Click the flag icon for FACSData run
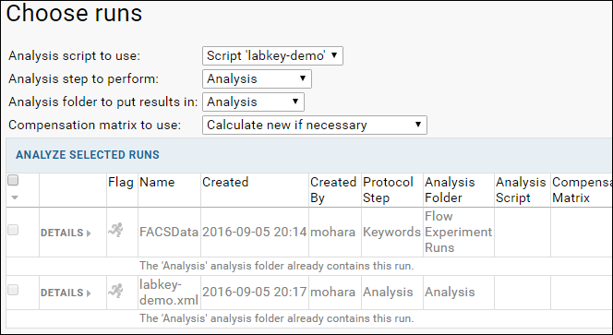Image resolution: width=613 pixels, height=335 pixels. (x=115, y=230)
